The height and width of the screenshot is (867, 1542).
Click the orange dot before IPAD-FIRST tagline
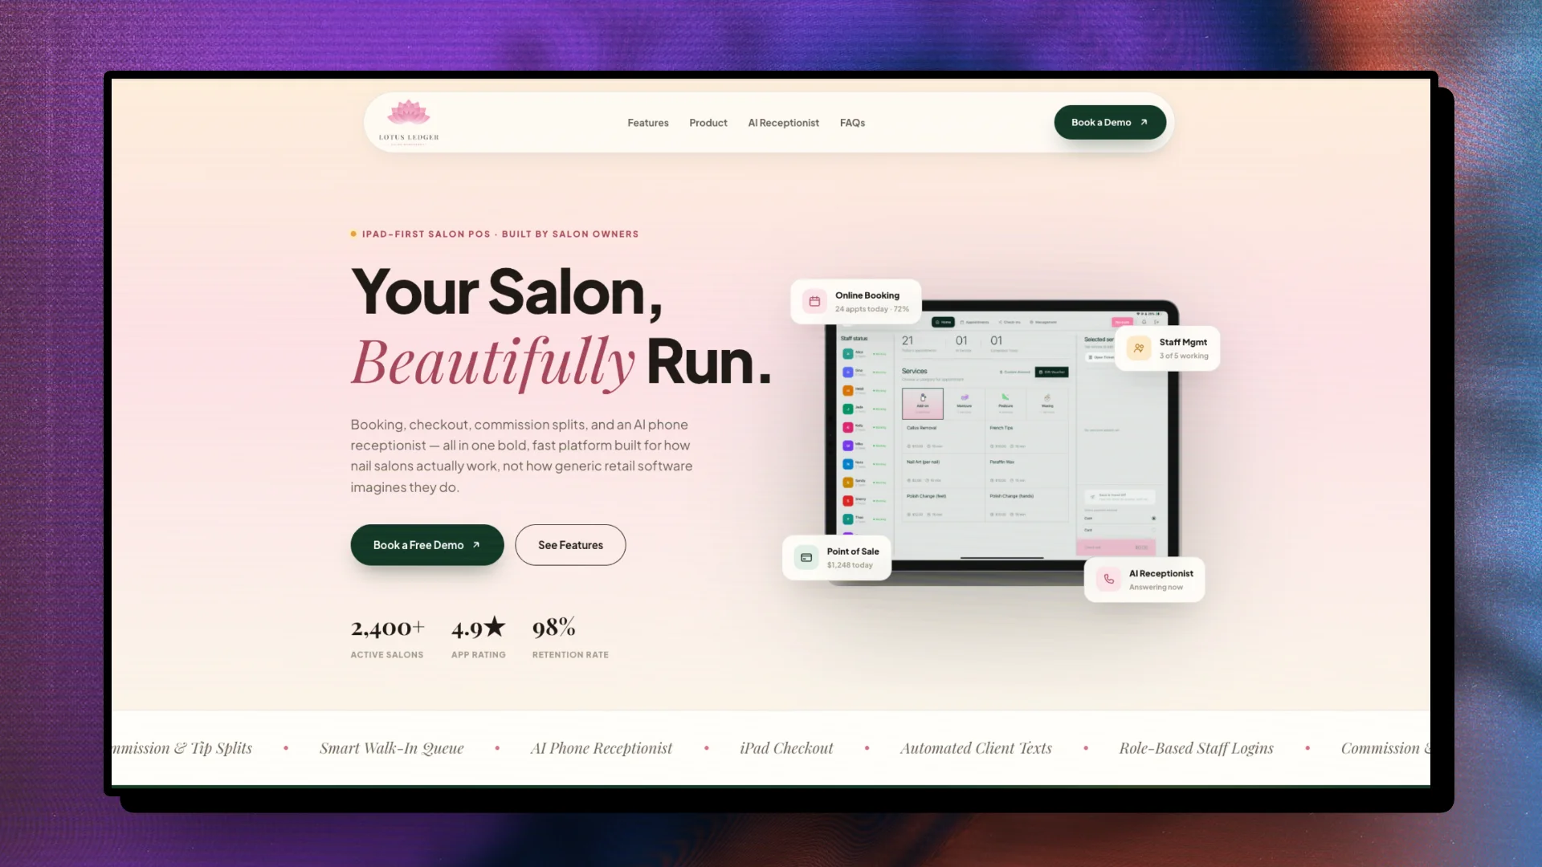[x=353, y=234]
